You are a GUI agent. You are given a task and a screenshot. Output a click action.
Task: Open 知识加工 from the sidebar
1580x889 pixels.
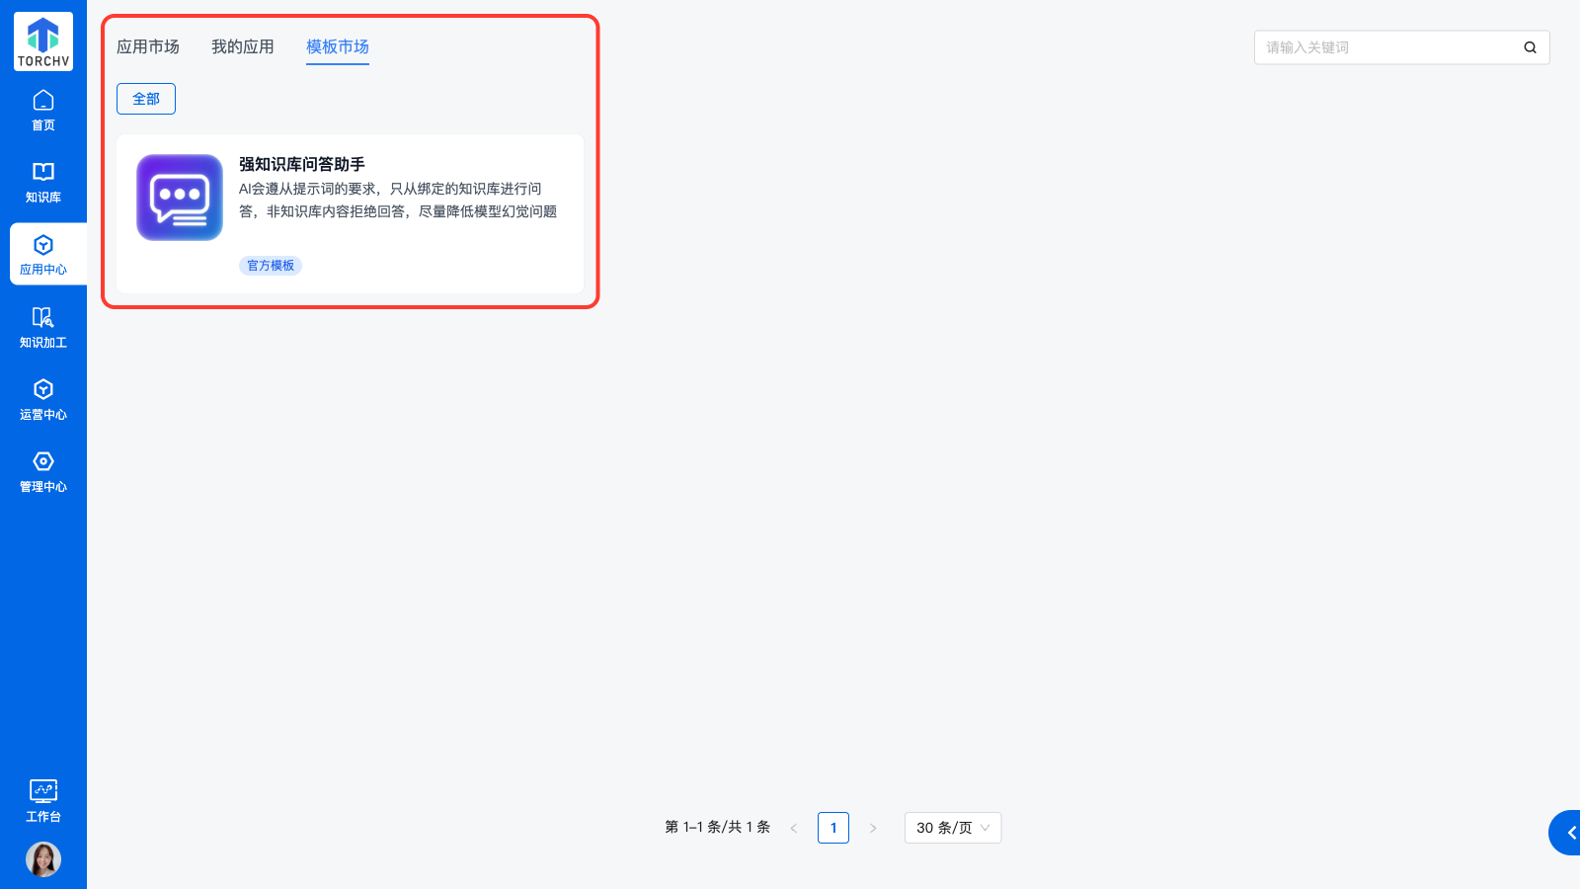tap(43, 327)
